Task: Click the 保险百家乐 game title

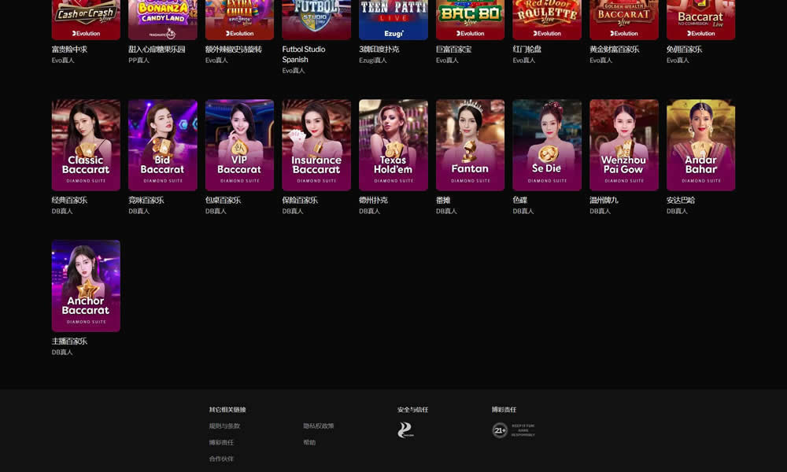Action: click(x=300, y=200)
